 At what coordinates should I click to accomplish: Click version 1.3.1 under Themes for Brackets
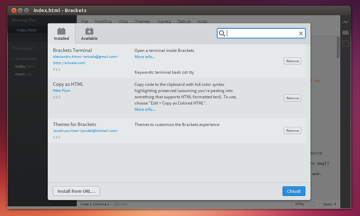[x=56, y=137]
